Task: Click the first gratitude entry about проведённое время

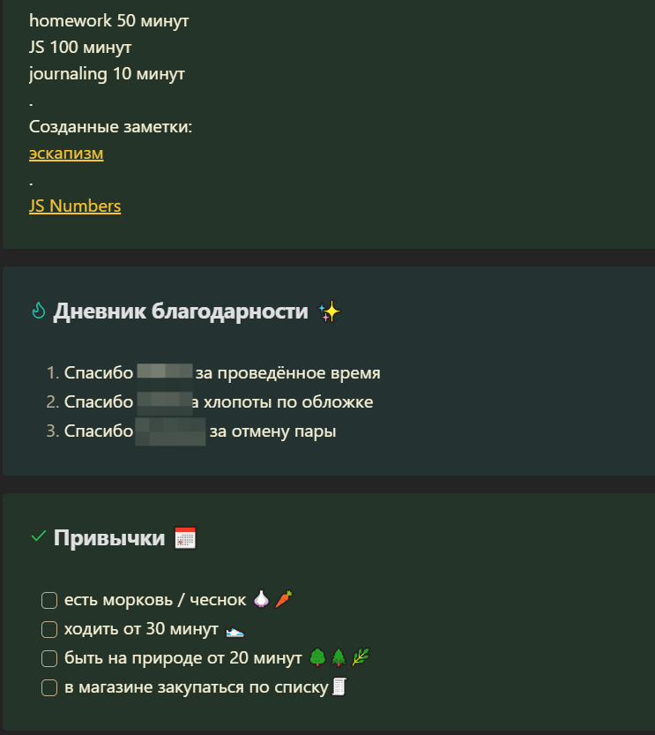Action: pyautogui.click(x=213, y=373)
